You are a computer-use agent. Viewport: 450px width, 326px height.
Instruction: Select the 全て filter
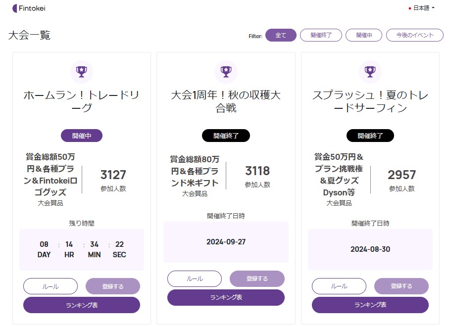[281, 35]
